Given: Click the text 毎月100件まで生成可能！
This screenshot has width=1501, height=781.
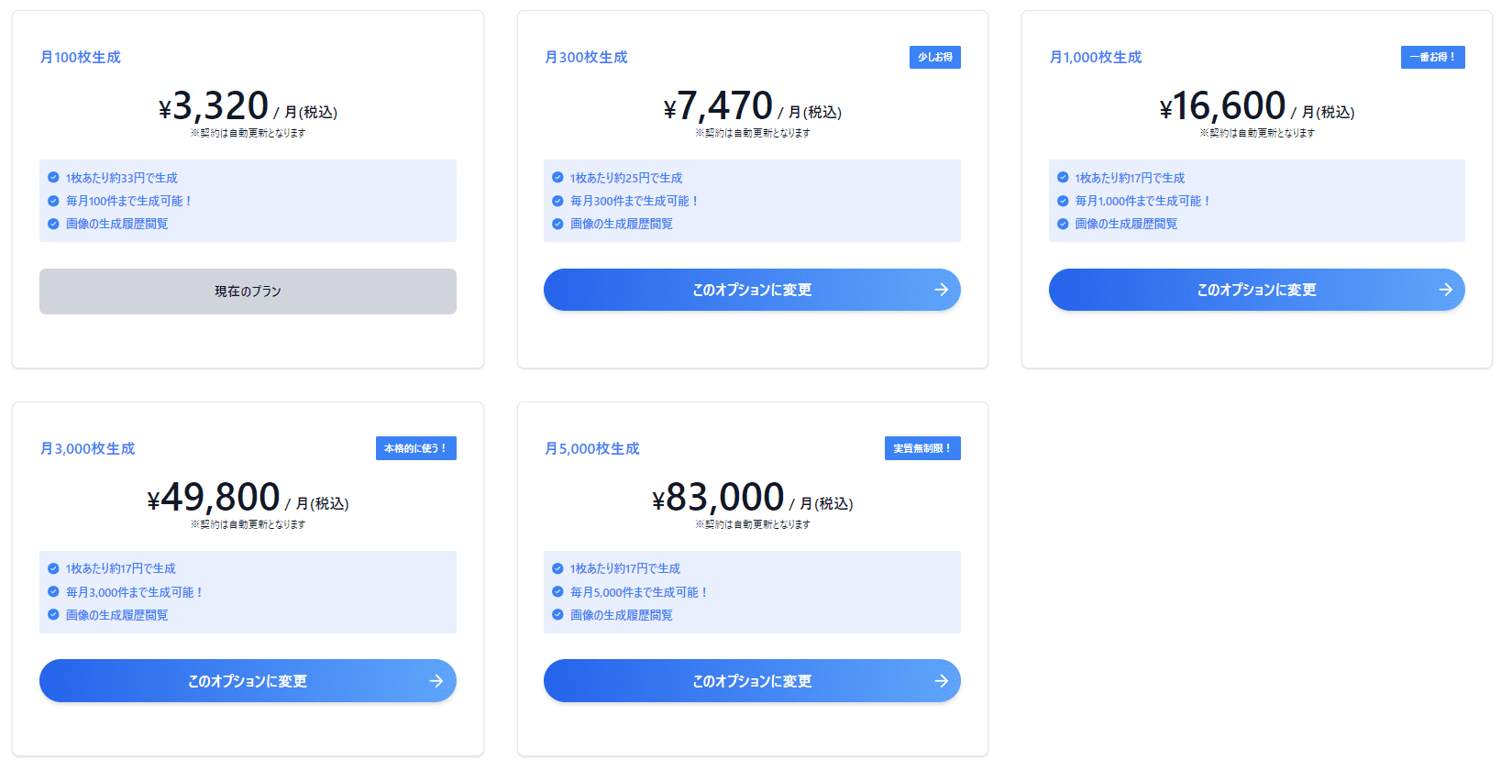Looking at the screenshot, I should 129,201.
